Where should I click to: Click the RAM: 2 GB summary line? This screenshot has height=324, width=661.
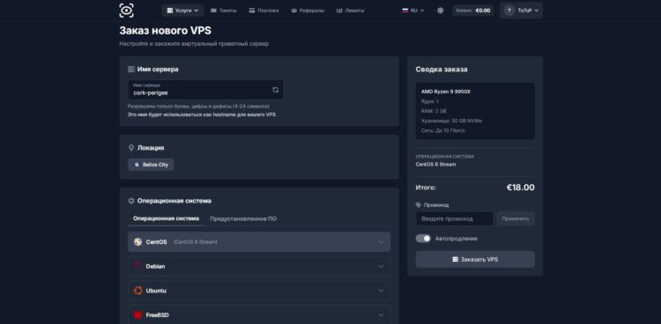pos(434,111)
